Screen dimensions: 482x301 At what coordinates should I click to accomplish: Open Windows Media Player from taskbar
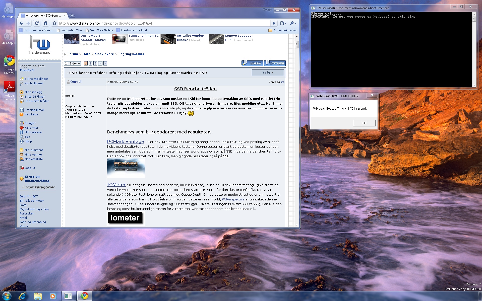tap(53, 296)
